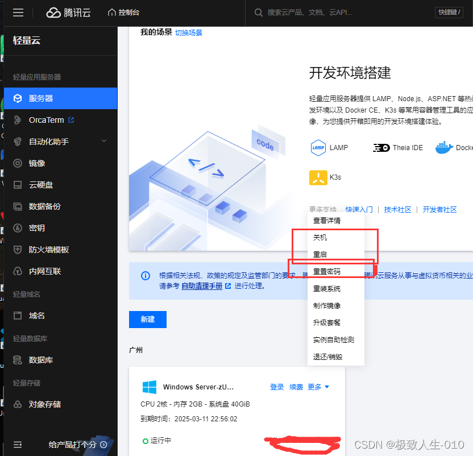Collapse the sidebar with bottom menu icon
Screen dimensions: 473x456
[18, 445]
